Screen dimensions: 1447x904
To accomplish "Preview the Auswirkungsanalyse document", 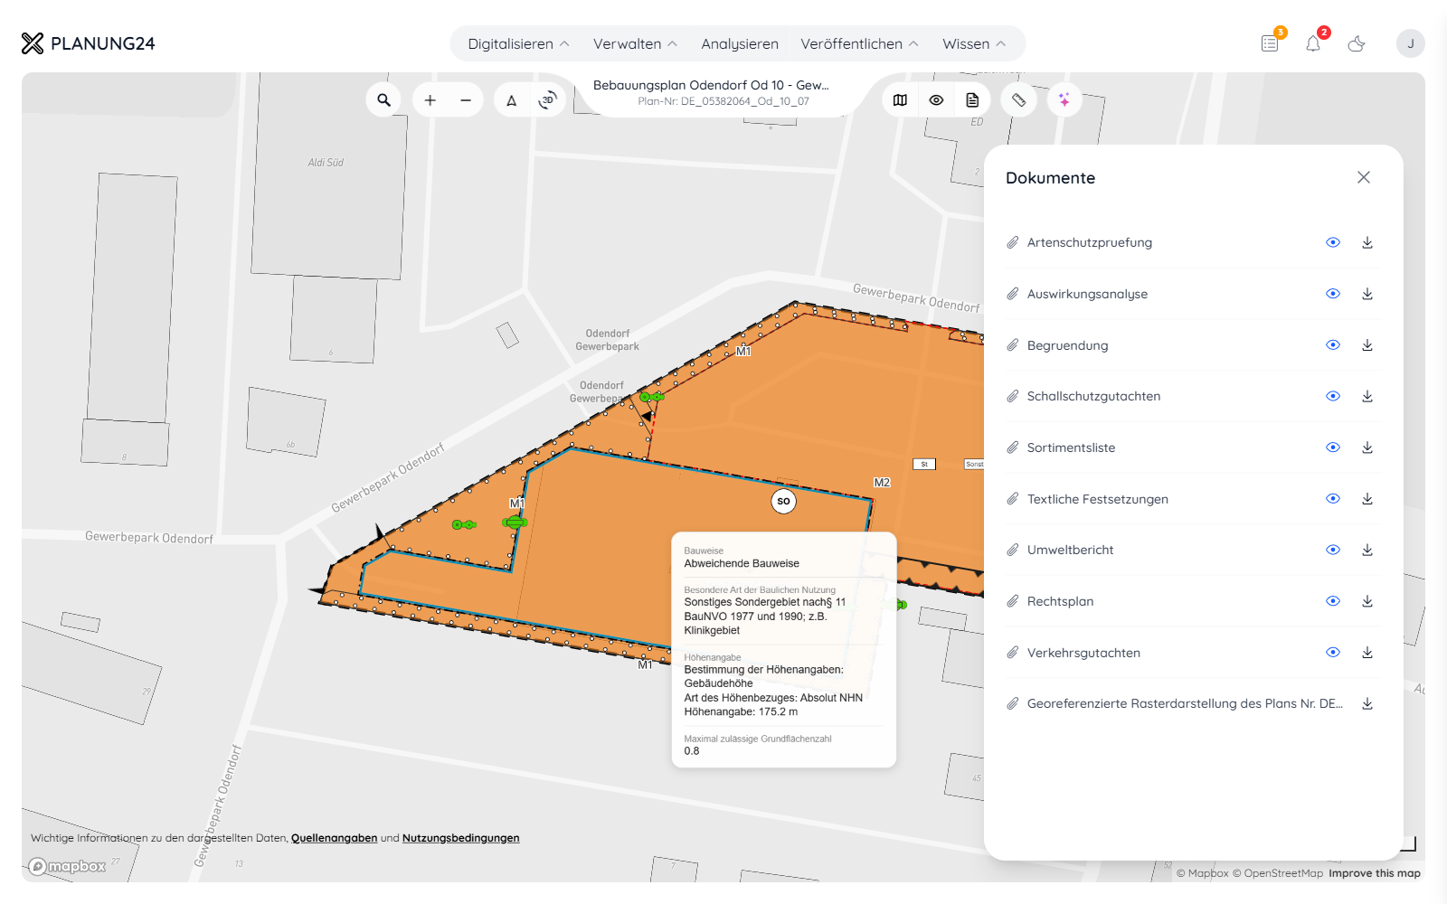I will coord(1333,294).
